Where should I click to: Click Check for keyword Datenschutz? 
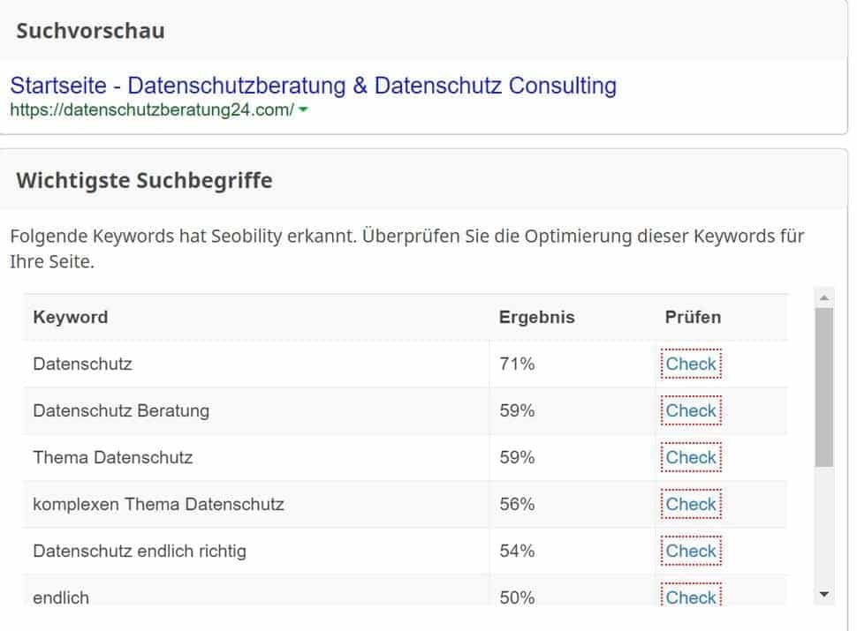pos(691,364)
